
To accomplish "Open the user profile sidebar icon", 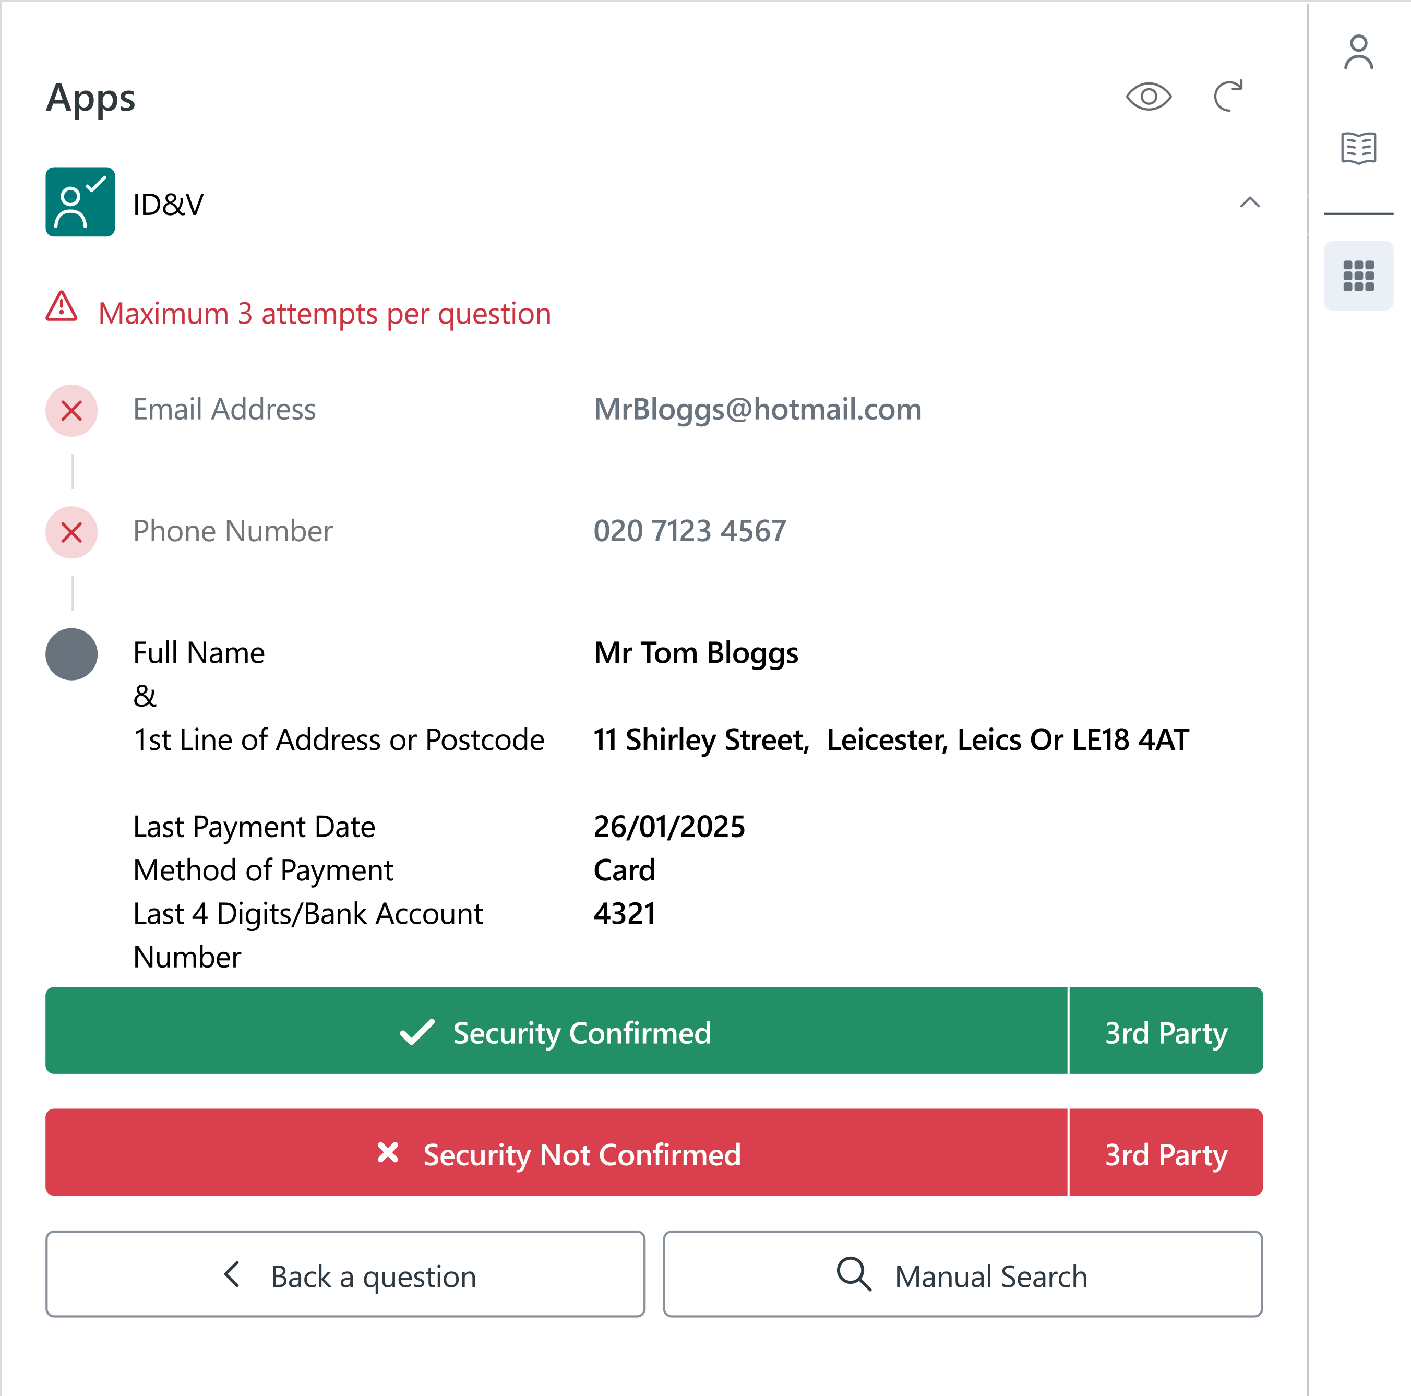I will coord(1358,53).
